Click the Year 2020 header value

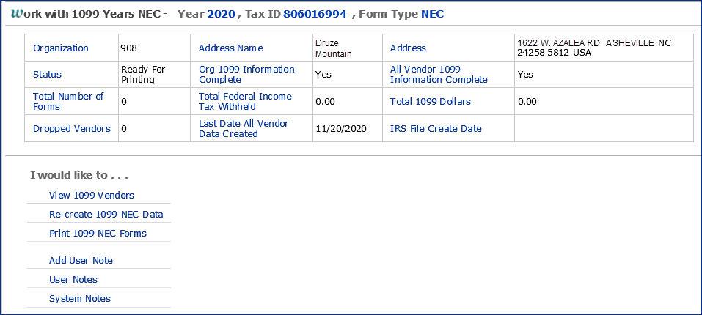click(x=221, y=14)
